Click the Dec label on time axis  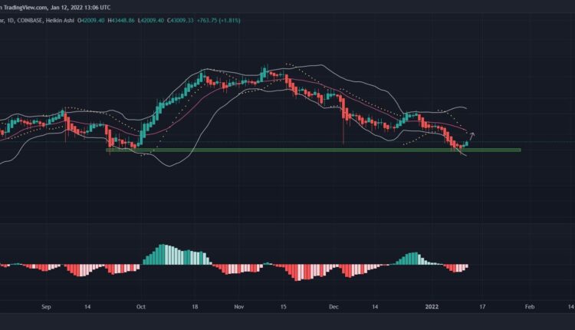333,305
